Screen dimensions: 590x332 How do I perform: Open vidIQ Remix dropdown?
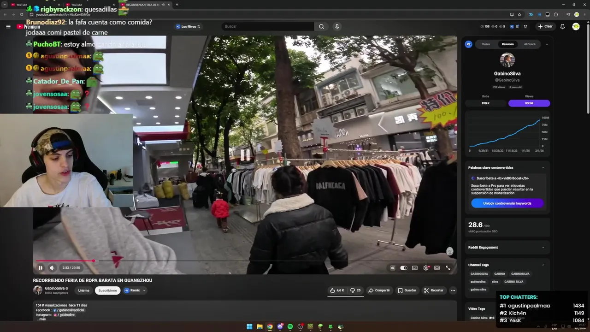pyautogui.click(x=135, y=290)
